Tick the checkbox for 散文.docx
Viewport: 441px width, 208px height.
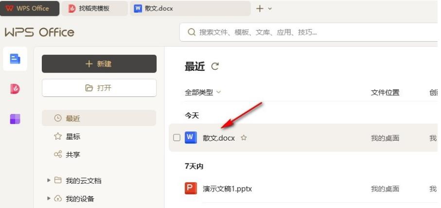click(x=176, y=138)
